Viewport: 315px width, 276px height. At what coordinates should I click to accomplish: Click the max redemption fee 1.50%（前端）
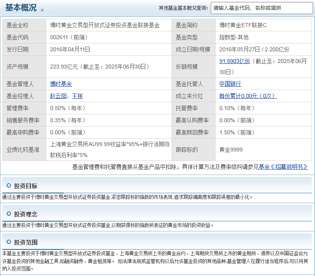coord(237,132)
